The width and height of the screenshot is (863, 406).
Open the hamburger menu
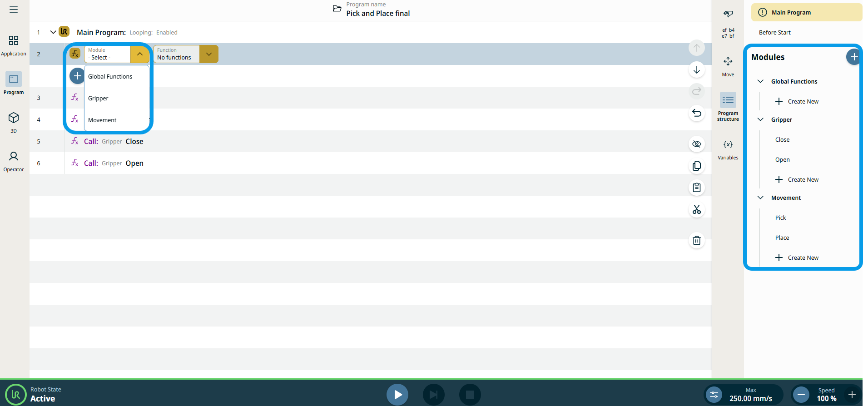[x=14, y=10]
